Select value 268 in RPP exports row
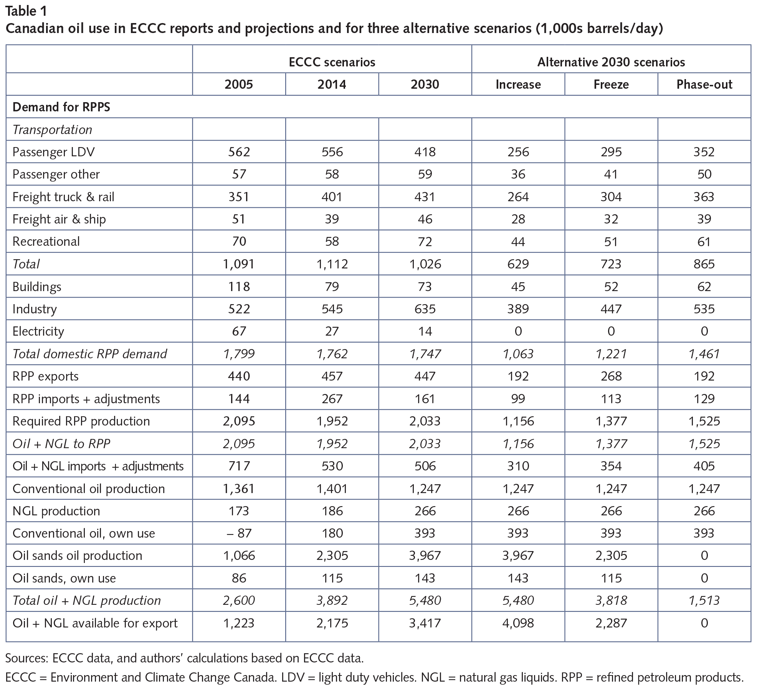Image resolution: width=757 pixels, height=687 pixels. (611, 376)
